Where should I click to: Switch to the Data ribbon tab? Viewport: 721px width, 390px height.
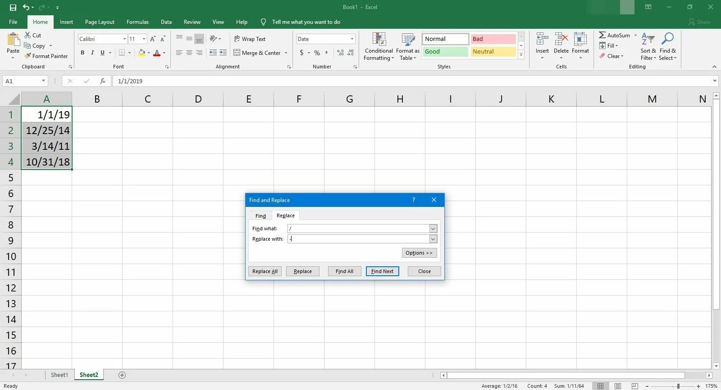tap(166, 22)
